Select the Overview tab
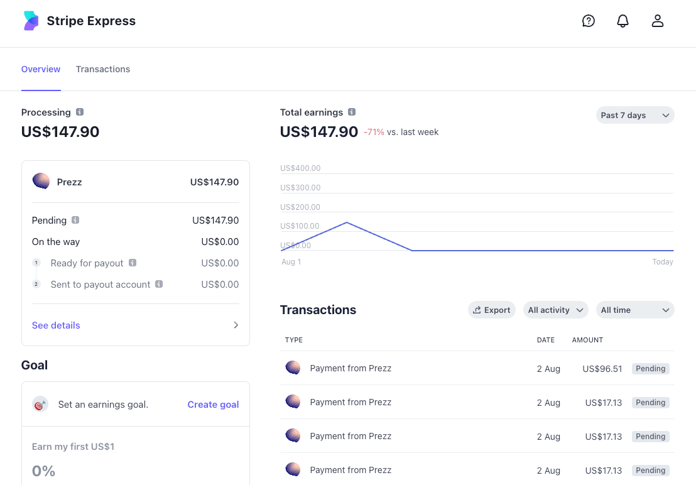The image size is (696, 485). pyautogui.click(x=41, y=69)
